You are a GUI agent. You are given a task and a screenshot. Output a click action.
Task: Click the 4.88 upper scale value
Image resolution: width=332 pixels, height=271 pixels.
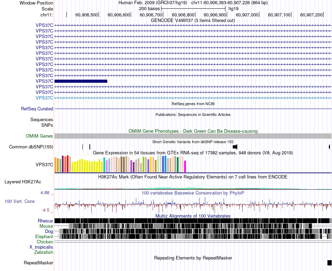point(45,193)
